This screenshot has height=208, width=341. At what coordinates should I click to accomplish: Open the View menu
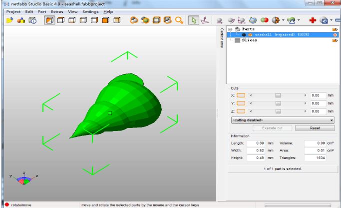(73, 12)
